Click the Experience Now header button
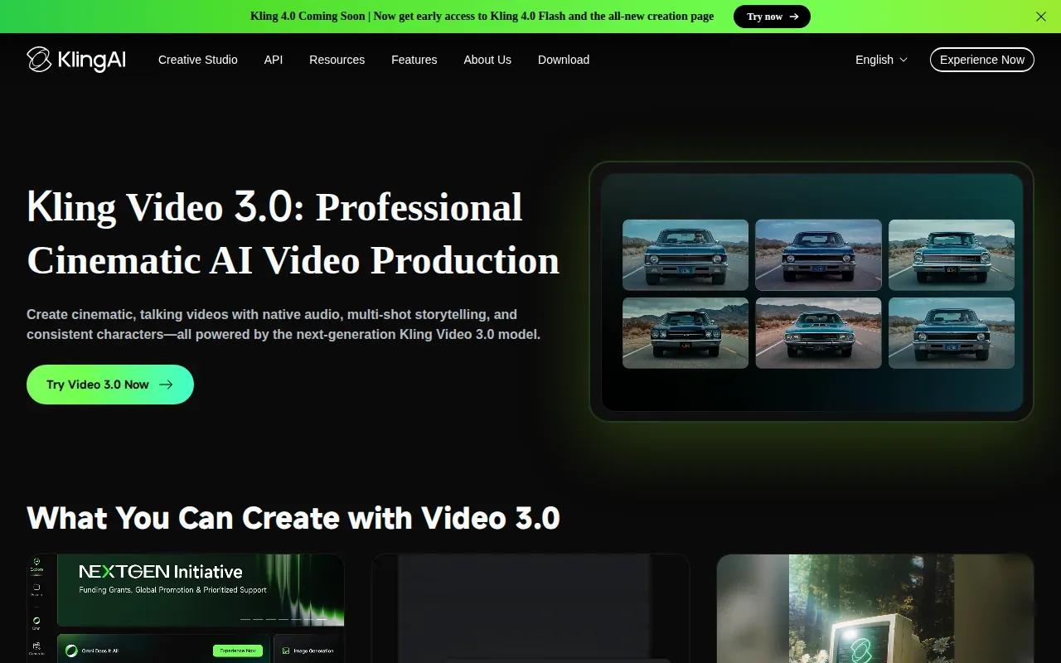 982,60
